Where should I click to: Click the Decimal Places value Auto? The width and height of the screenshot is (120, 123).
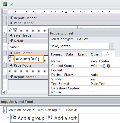(x=105, y=75)
